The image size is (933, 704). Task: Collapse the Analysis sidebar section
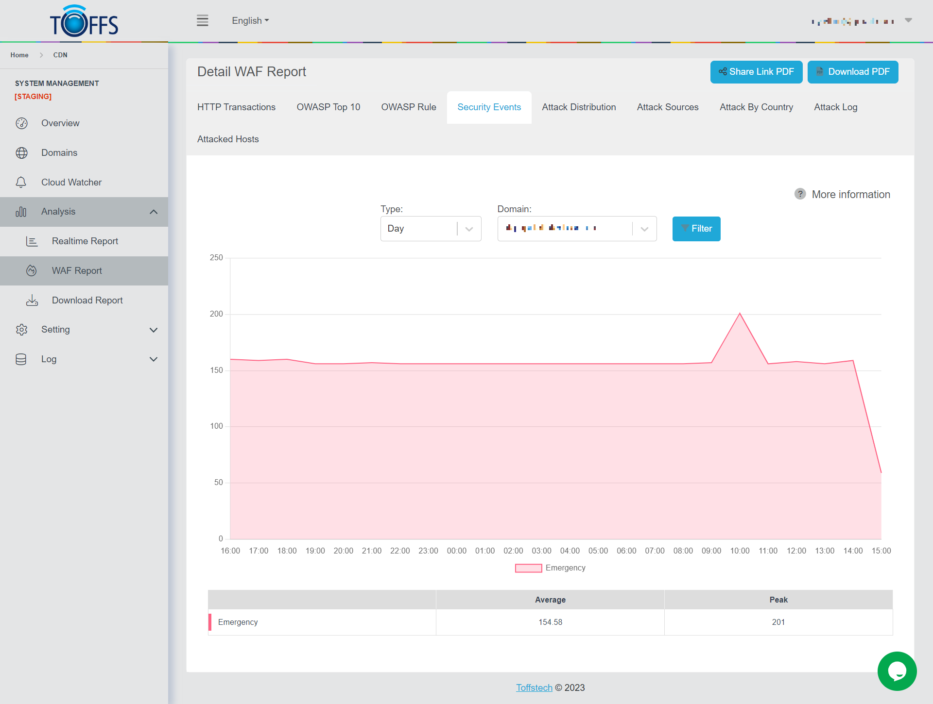(x=154, y=212)
